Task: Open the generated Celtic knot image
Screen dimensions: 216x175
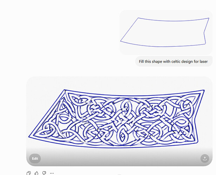Action: point(119,121)
